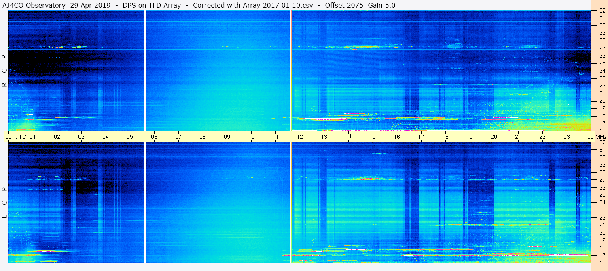
Task: Click the 21 hour label on time axis
Action: pyautogui.click(x=518, y=137)
